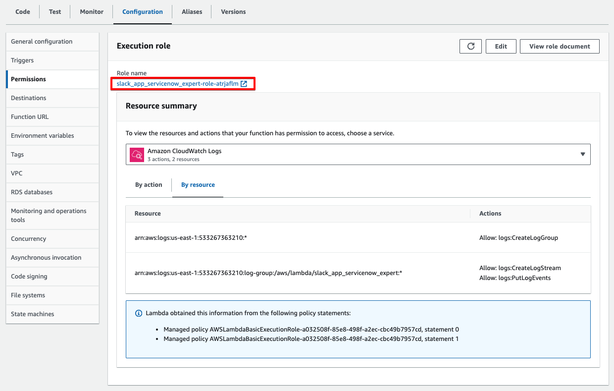Open VPC in sidebar

52,173
